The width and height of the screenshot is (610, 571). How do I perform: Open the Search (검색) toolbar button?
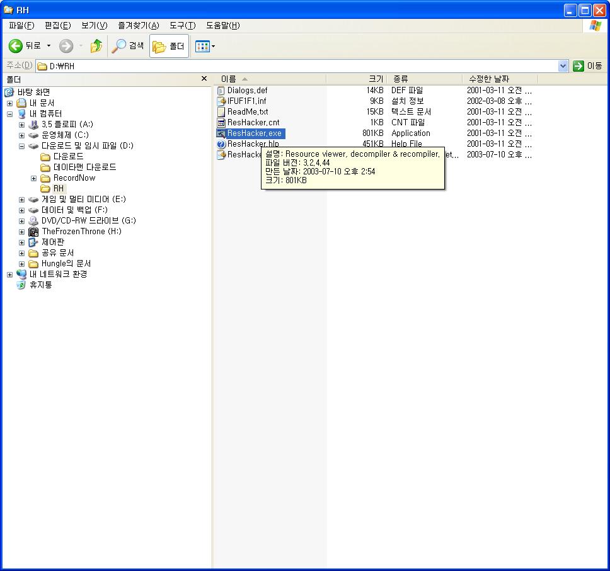(x=128, y=46)
